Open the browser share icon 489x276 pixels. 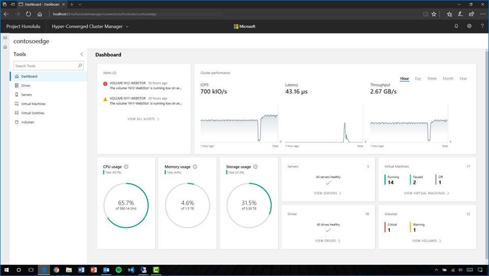pyautogui.click(x=471, y=14)
